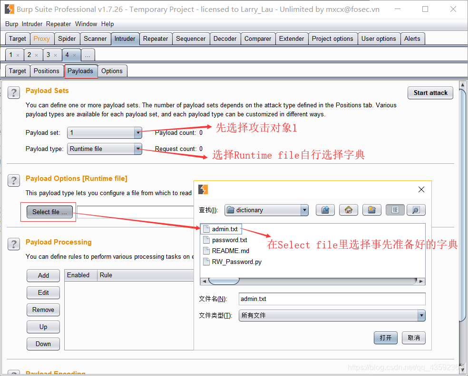Switch to the Comparer tab
This screenshot has width=468, height=376.
pyautogui.click(x=258, y=39)
